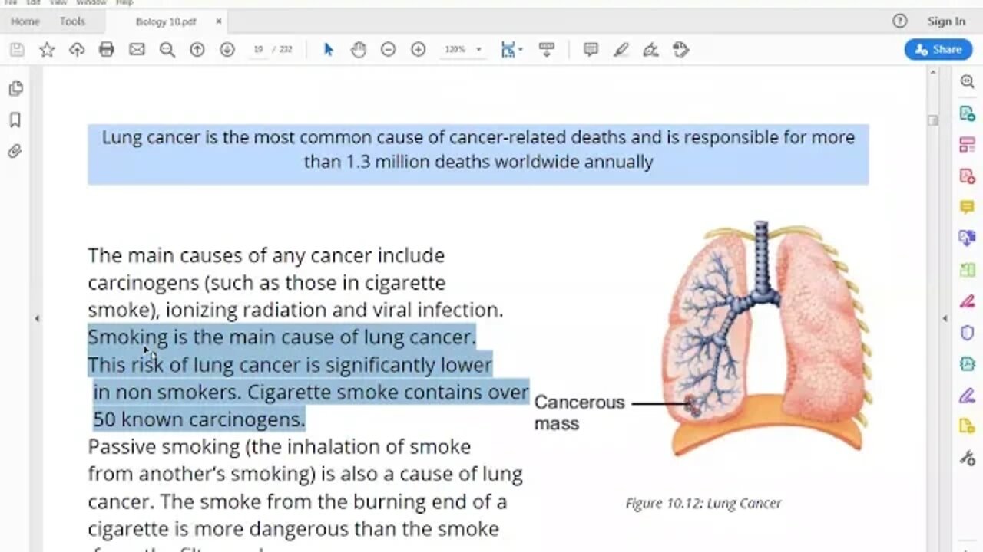Open More Tools wrench icon

pyautogui.click(x=968, y=458)
